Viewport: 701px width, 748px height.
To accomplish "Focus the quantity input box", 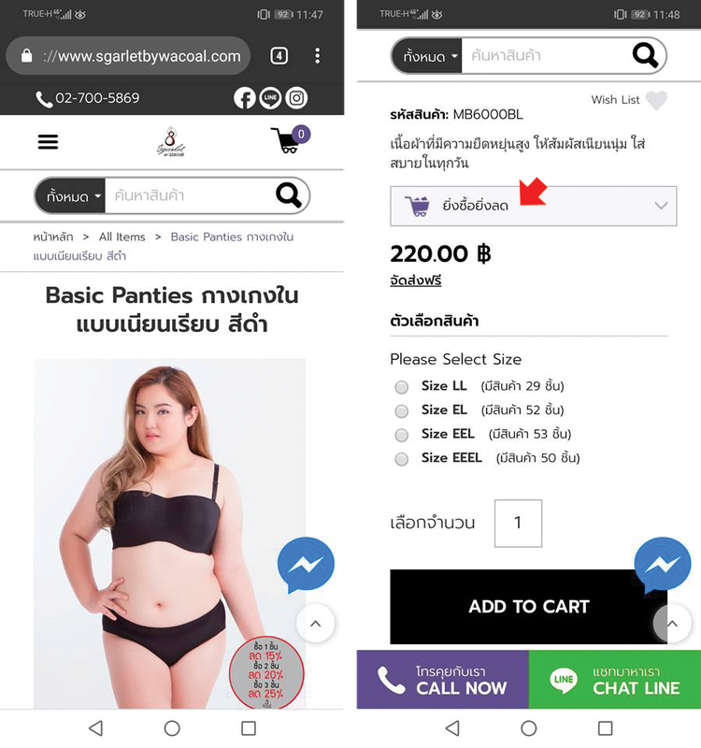I will click(518, 523).
